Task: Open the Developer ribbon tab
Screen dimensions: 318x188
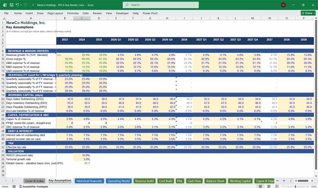Action: [122, 13]
